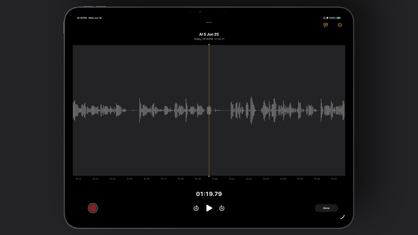
Task: Tap the 10:16 PM status bar clock
Action: coord(82,18)
